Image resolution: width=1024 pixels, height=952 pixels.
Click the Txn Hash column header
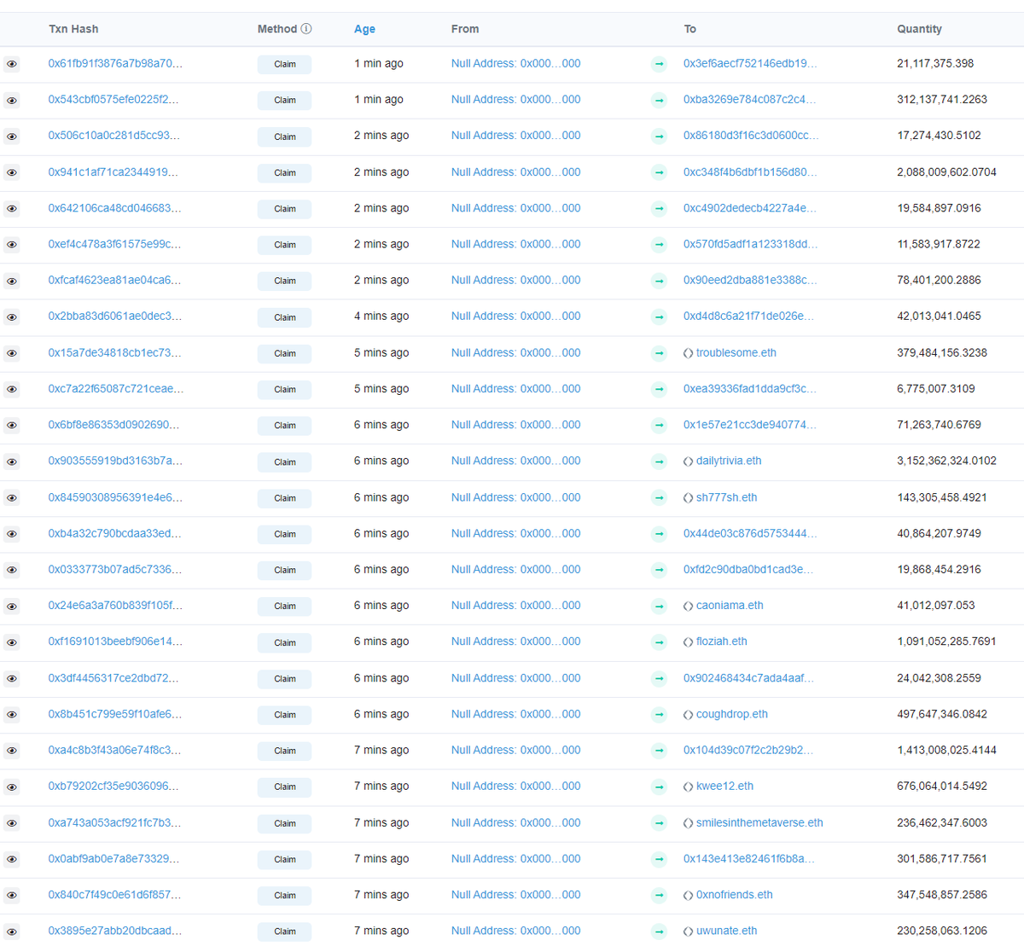click(73, 29)
